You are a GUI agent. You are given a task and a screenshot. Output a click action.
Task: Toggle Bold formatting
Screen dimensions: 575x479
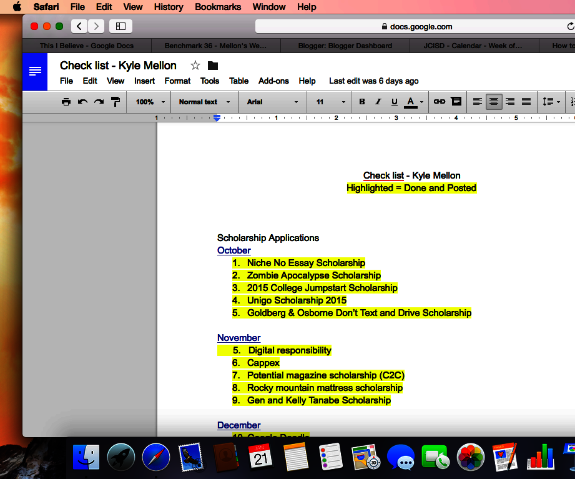pyautogui.click(x=362, y=102)
